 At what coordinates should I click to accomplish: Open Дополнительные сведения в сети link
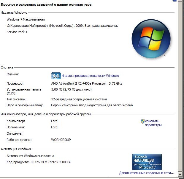(147, 173)
